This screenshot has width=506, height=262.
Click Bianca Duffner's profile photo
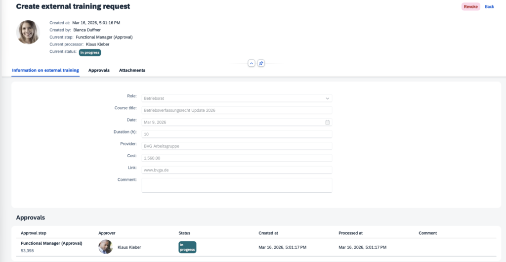click(x=28, y=32)
